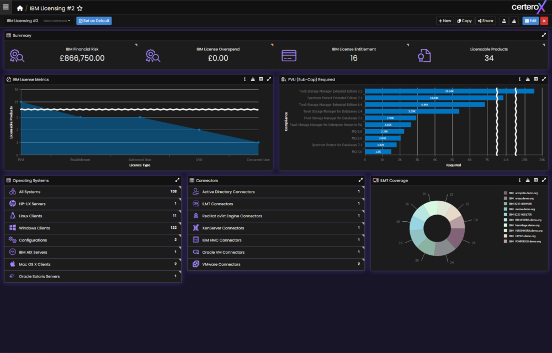Select the home icon in the breadcrumb
552x353 pixels.
(x=19, y=8)
